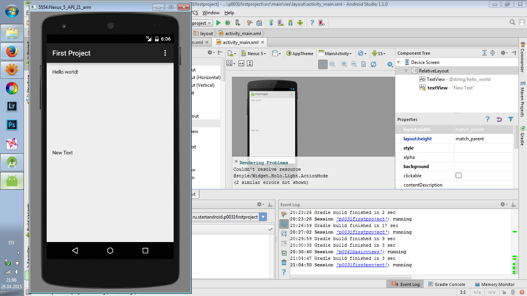Attach debugger to Android process icon
The width and height of the screenshot is (527, 296).
[x=238, y=23]
